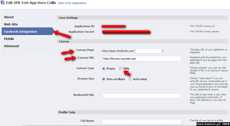Enable Auto-resize IFrame size option
This screenshot has width=230, height=126.
[x=130, y=79]
